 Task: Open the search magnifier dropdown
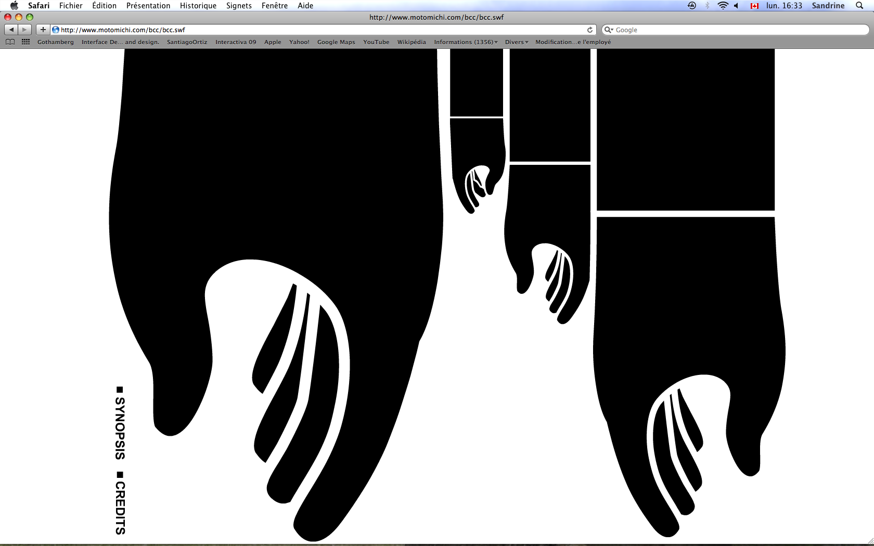pos(609,30)
